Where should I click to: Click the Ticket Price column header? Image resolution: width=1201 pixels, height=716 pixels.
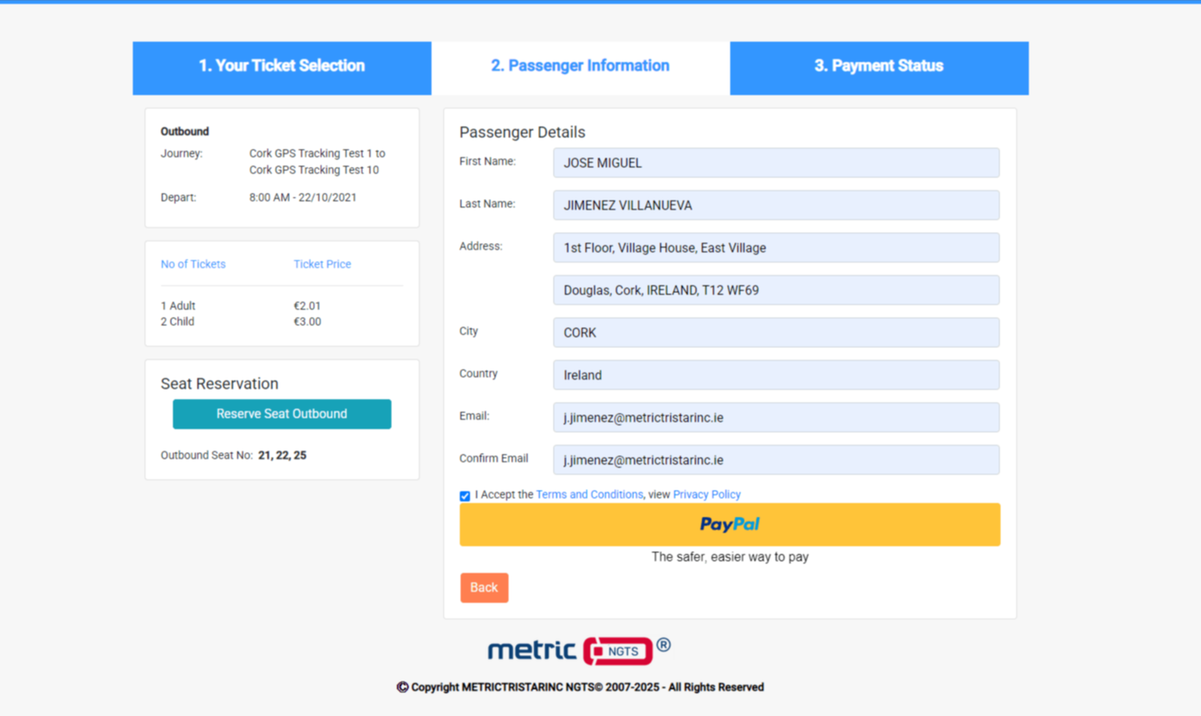322,264
